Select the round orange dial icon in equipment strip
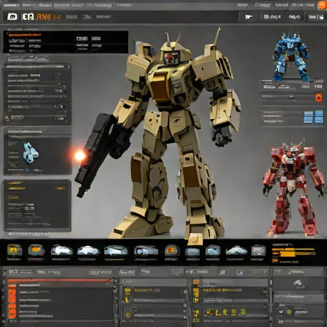Image resolution: width=327 pixels, height=327 pixels. [172, 250]
